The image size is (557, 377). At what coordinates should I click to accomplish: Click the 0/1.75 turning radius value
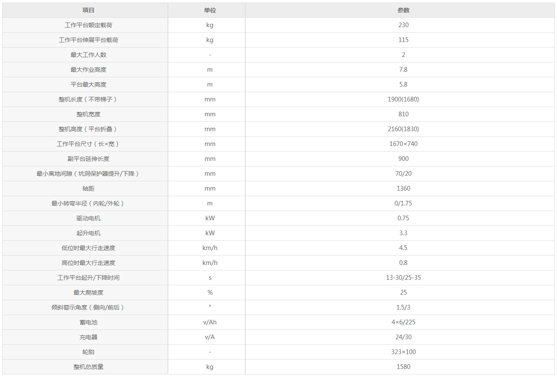pyautogui.click(x=404, y=203)
